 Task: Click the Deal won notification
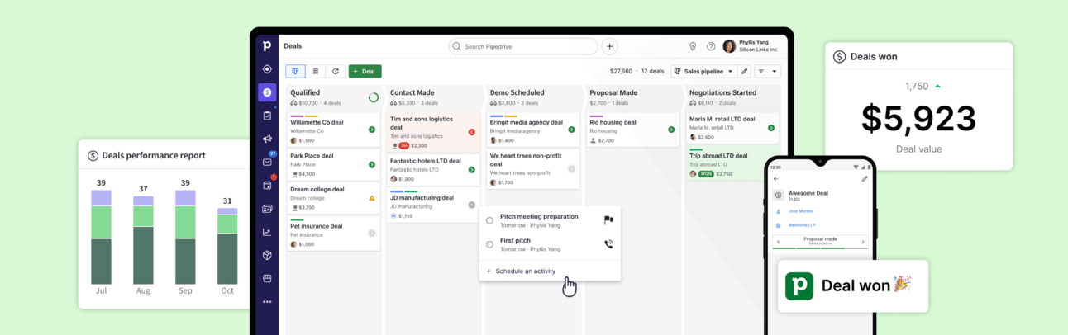coord(852,285)
